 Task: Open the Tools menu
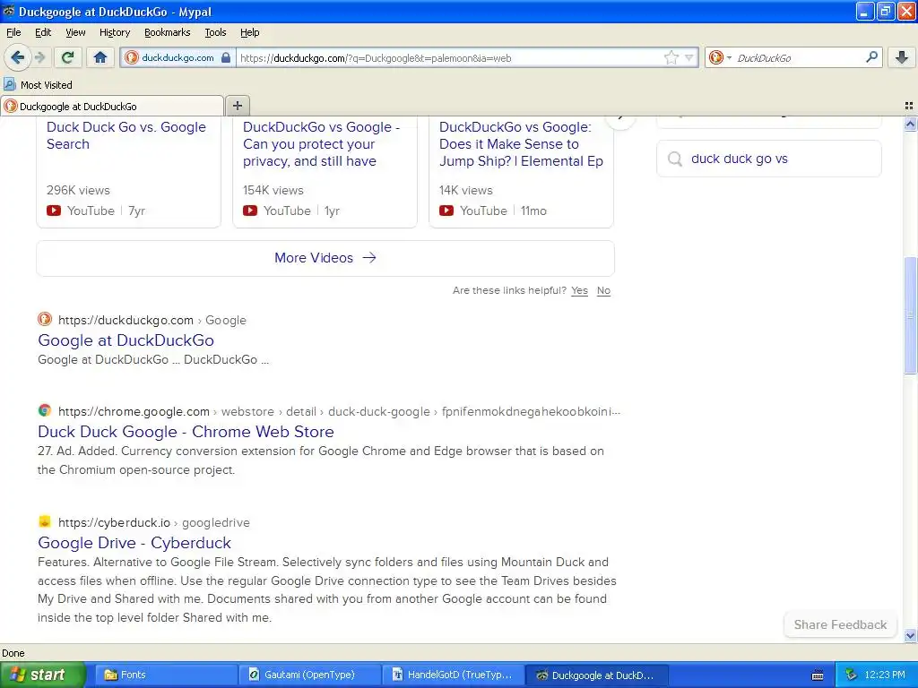pyautogui.click(x=215, y=32)
